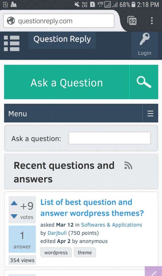This screenshot has width=162, height=276.
Task: Tap the globe site info icon
Action: pyautogui.click(x=11, y=21)
